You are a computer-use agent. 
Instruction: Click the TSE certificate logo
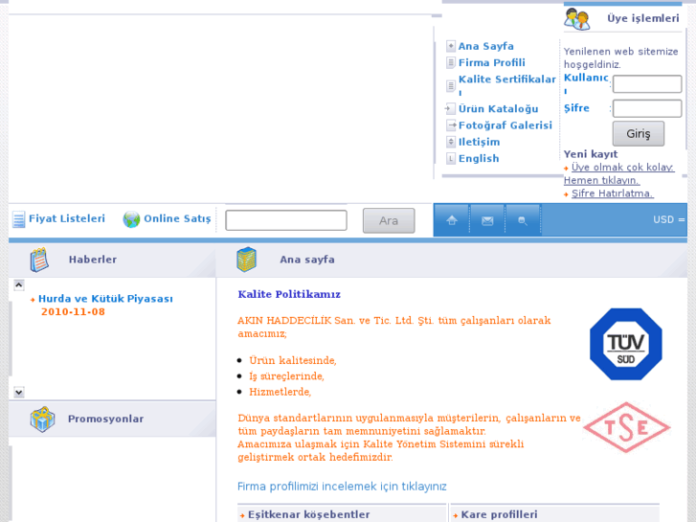[626, 427]
